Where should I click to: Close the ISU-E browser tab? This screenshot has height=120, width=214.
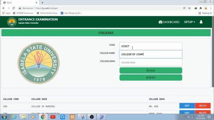pyautogui.click(x=36, y=3)
